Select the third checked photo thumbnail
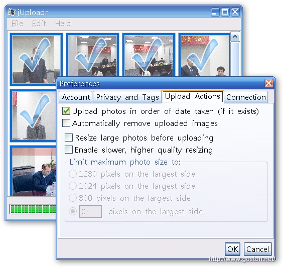283x267 pixels. coord(149,55)
